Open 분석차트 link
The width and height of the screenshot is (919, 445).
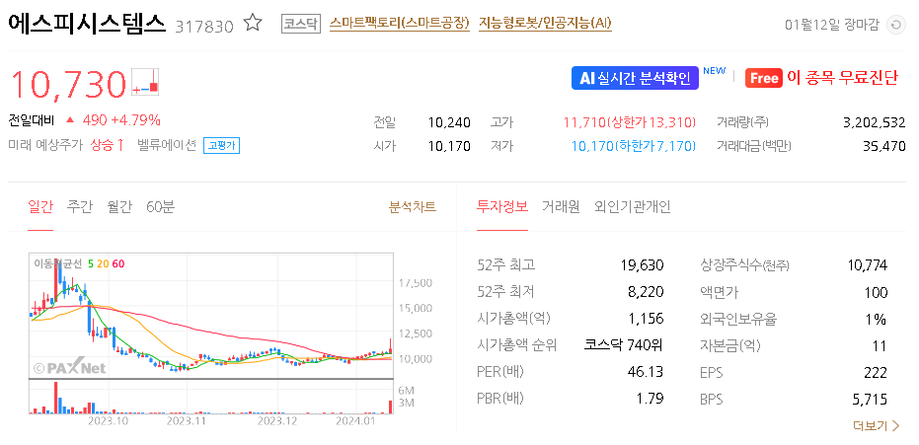click(x=413, y=206)
